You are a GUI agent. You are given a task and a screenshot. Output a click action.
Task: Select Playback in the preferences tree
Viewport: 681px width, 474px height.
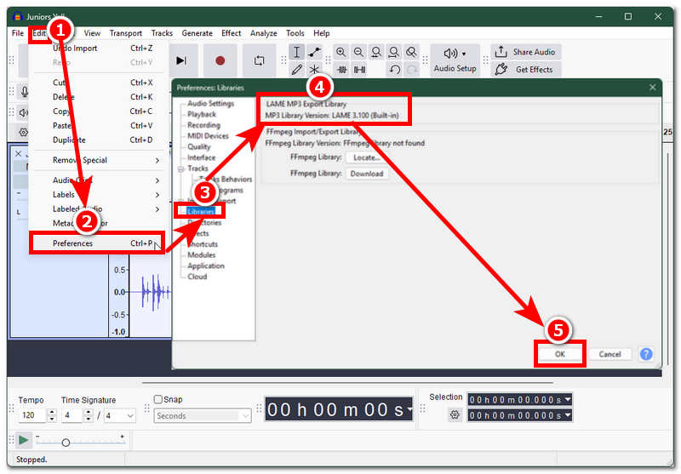click(x=202, y=114)
